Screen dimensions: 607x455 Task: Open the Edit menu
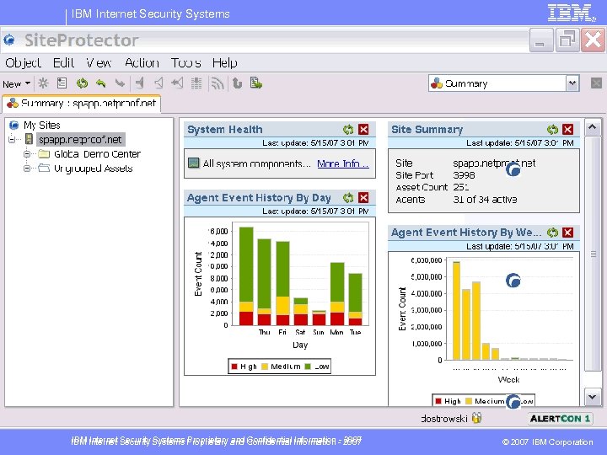point(63,62)
